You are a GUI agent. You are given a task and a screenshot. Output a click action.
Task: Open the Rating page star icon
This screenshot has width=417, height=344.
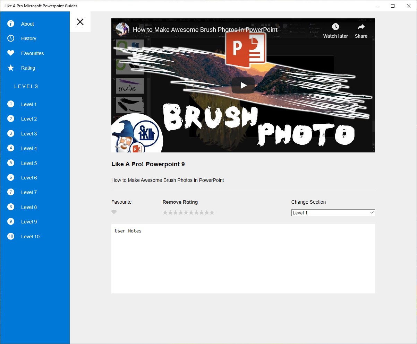(11, 68)
